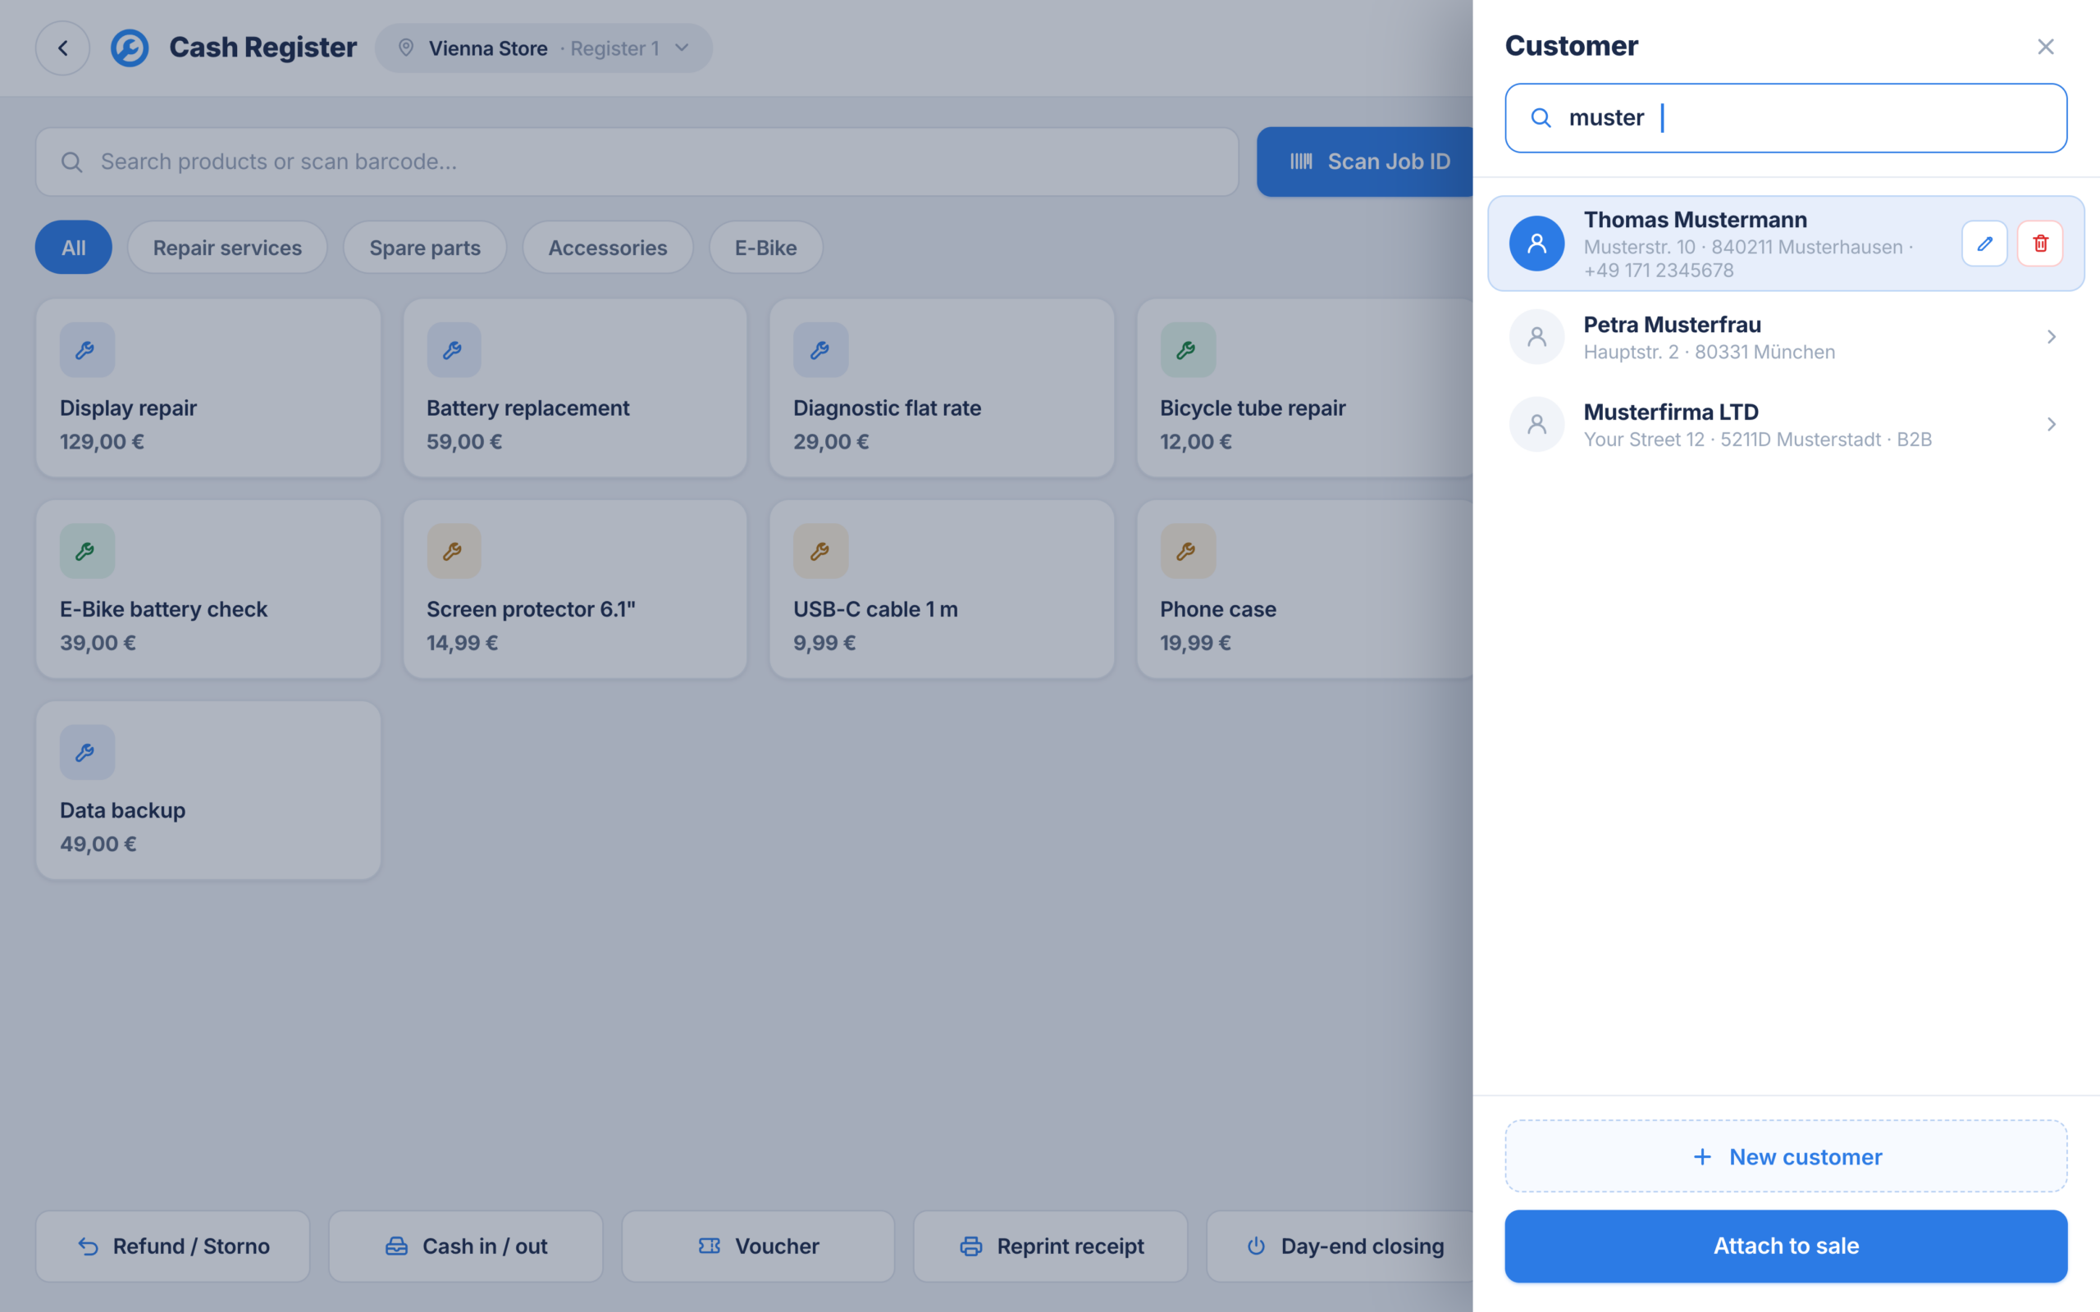Screen dimensions: 2100x1312
Task: Open the Voucher function
Action: 759,1246
